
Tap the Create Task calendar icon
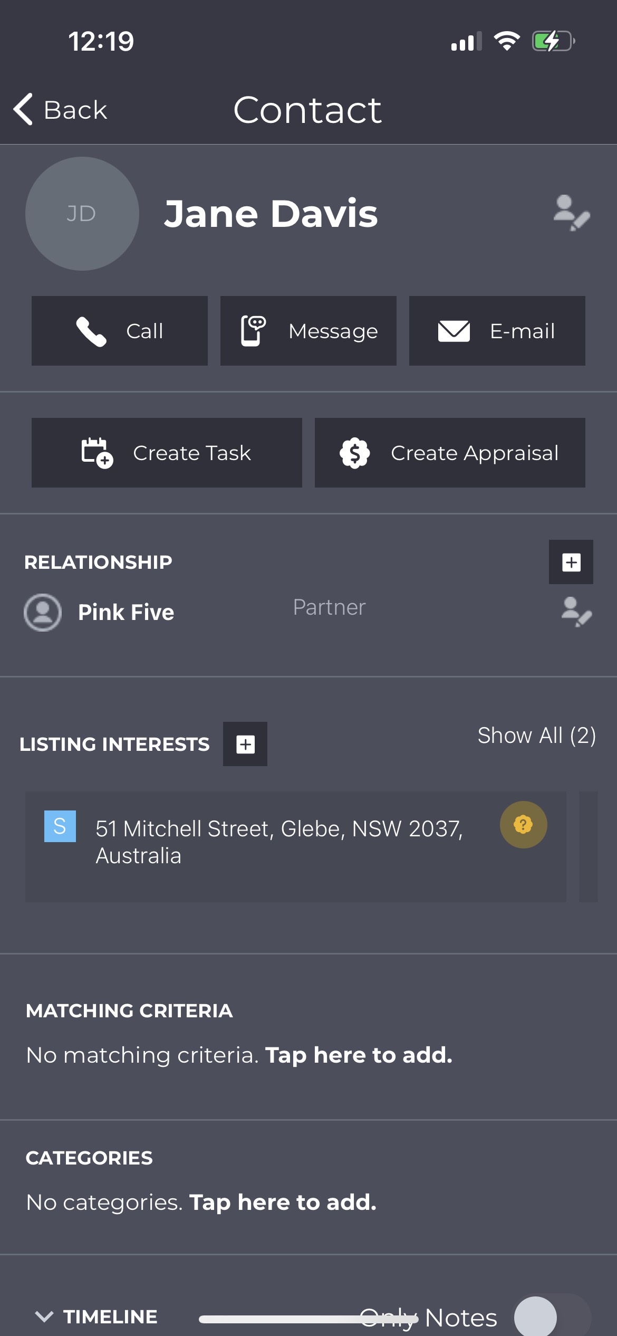tap(97, 453)
